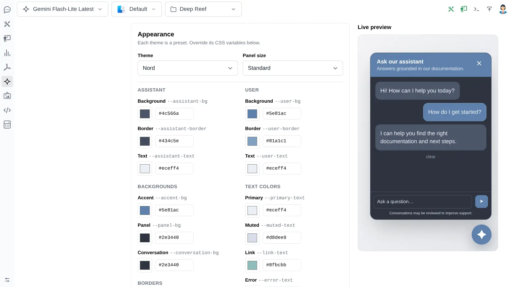Edit the user border hex field #81a1c1
The height and width of the screenshot is (287, 511).
(282, 141)
